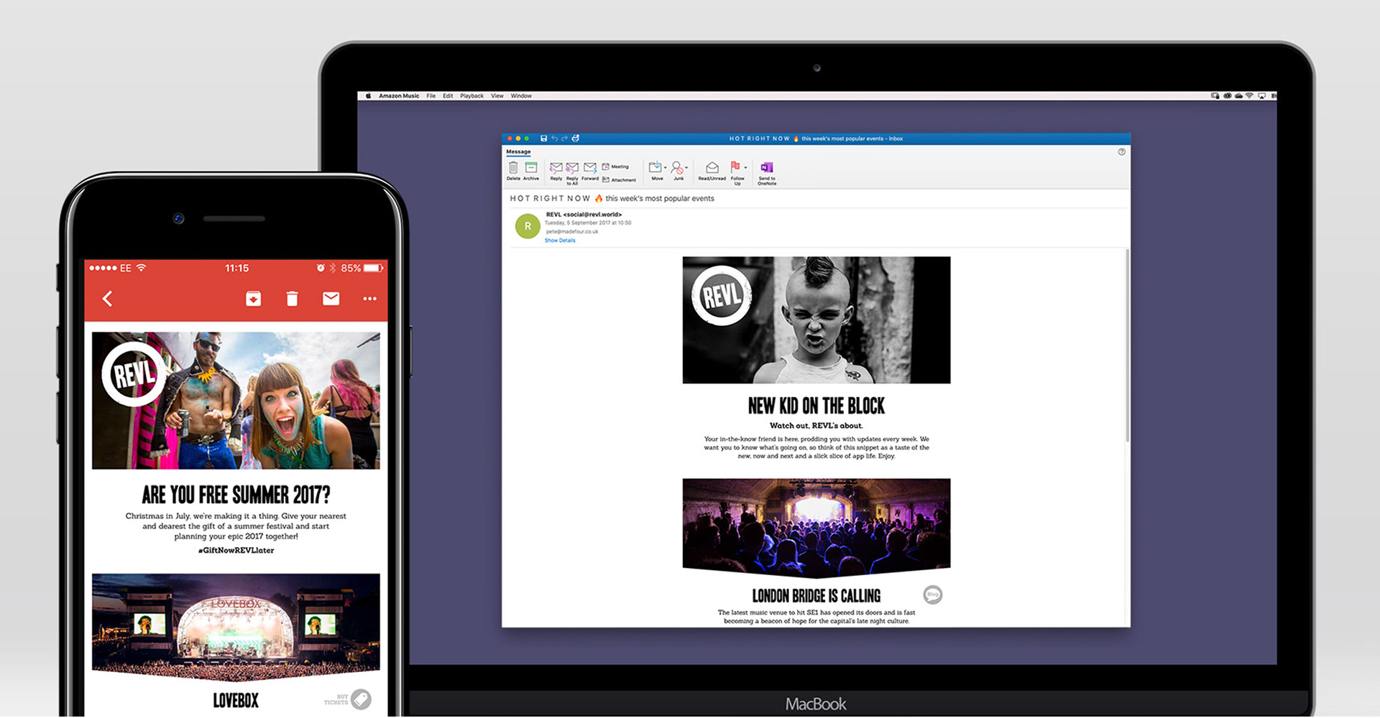Image resolution: width=1380 pixels, height=718 pixels.
Task: Click REVL mohawk kid header image
Action: coord(816,320)
